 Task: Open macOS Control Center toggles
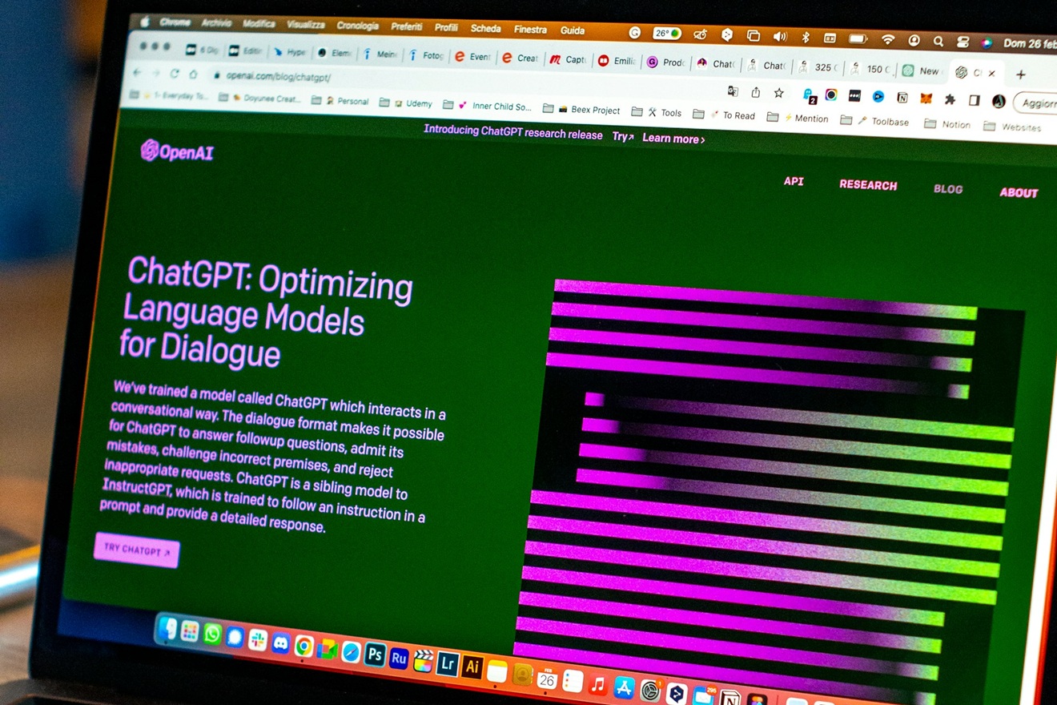click(963, 42)
